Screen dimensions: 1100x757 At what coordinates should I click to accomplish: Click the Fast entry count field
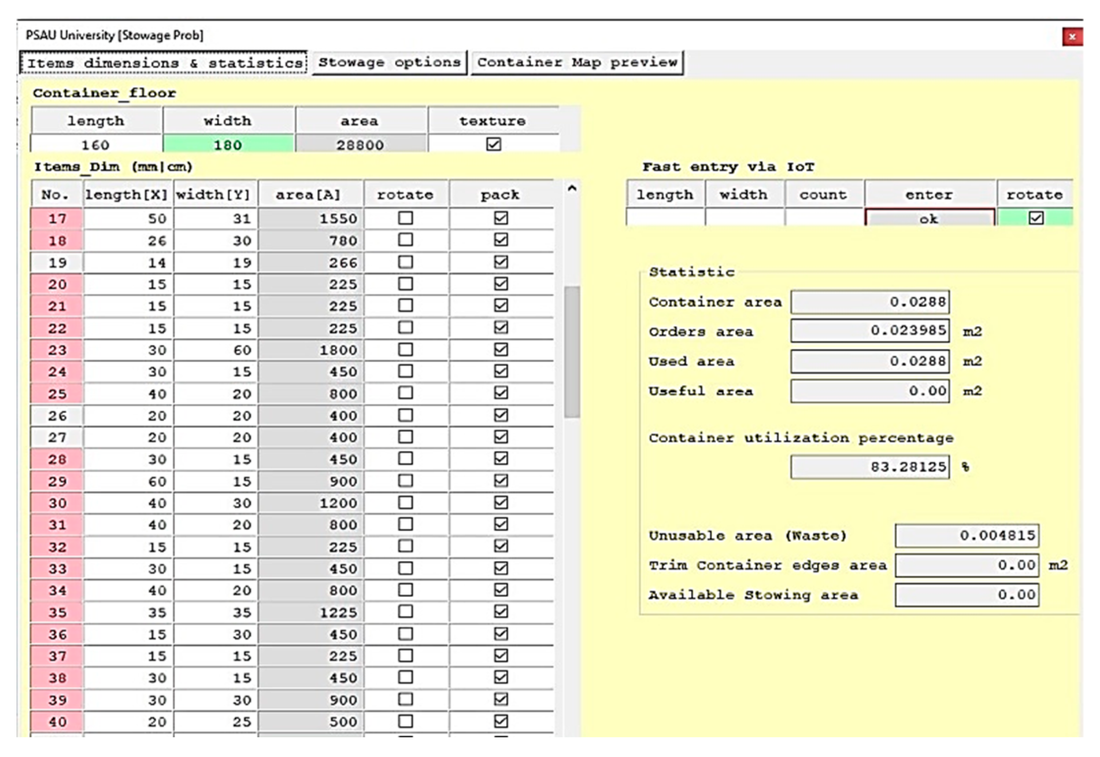tap(824, 218)
